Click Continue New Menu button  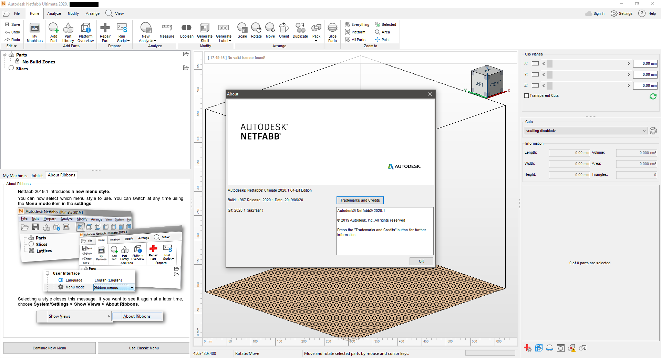tap(50, 348)
